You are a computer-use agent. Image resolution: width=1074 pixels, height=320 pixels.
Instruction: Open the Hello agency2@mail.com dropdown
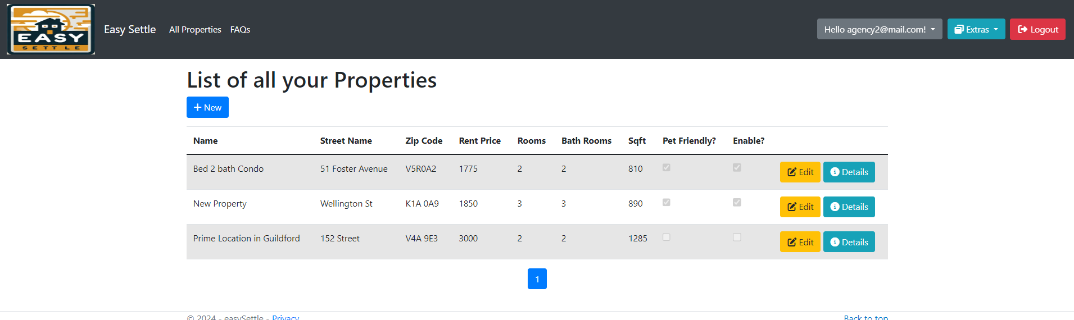click(879, 30)
